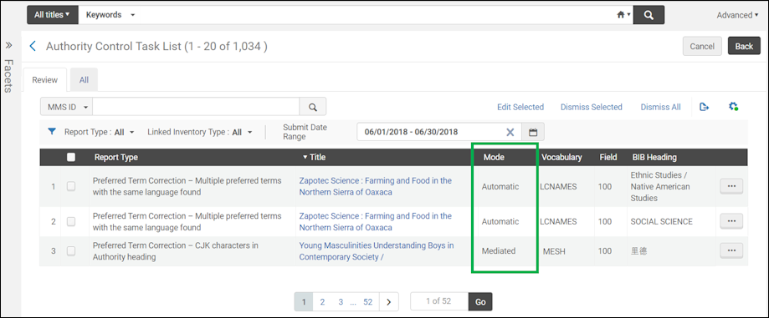The height and width of the screenshot is (318, 769).
Task: Open Young Masculinities title link
Action: (x=377, y=251)
